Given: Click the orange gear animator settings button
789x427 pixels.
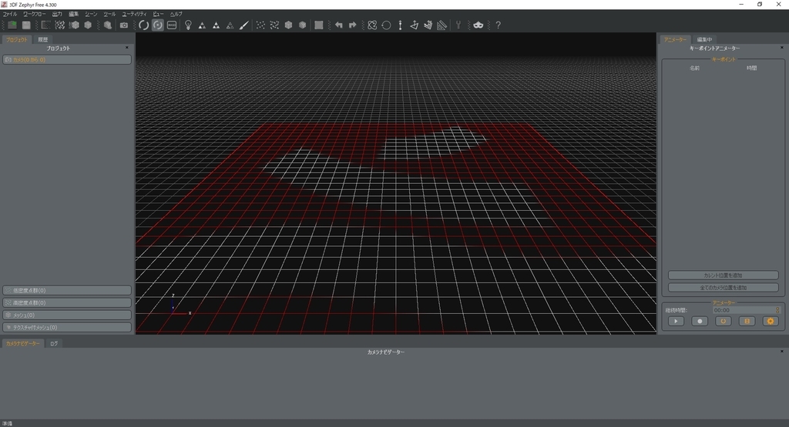Looking at the screenshot, I should [771, 321].
